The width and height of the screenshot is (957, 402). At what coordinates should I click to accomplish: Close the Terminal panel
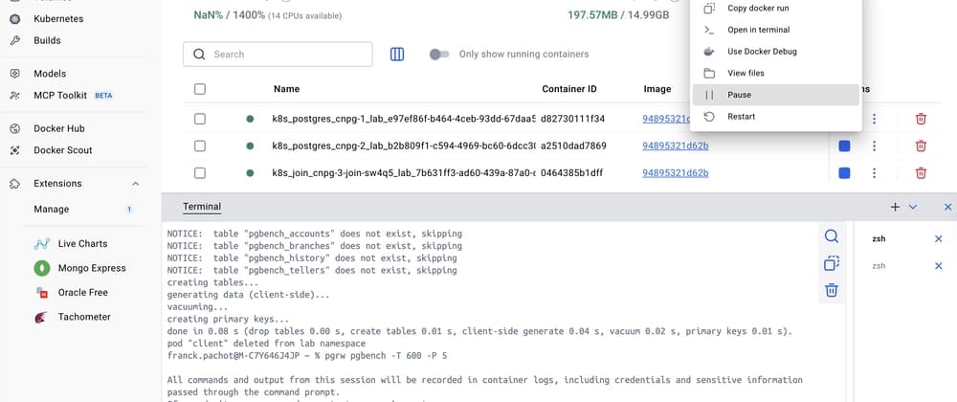(x=947, y=208)
